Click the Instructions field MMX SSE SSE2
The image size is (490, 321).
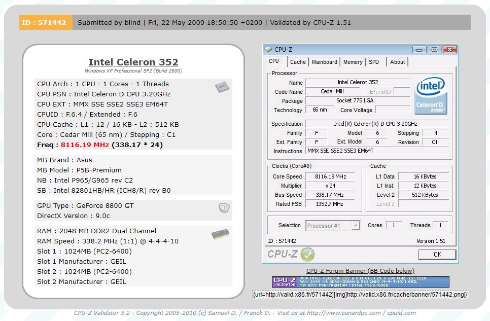(x=377, y=151)
